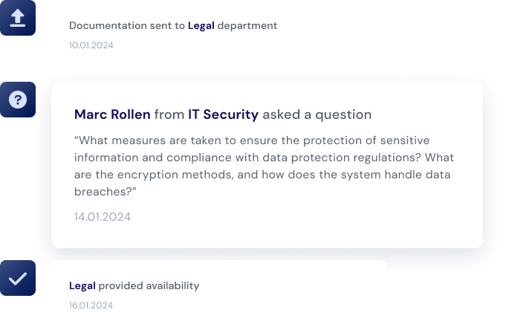Click the 16.01.2024 date stamp

[x=91, y=305]
